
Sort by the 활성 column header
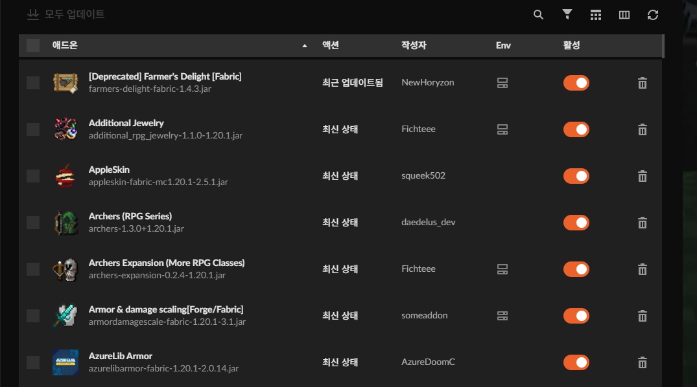coord(571,45)
